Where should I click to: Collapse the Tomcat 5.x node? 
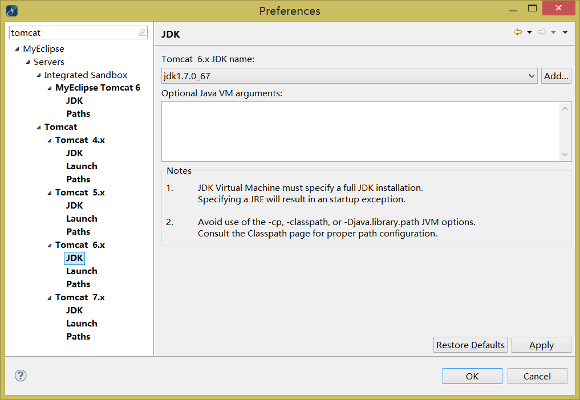point(50,193)
